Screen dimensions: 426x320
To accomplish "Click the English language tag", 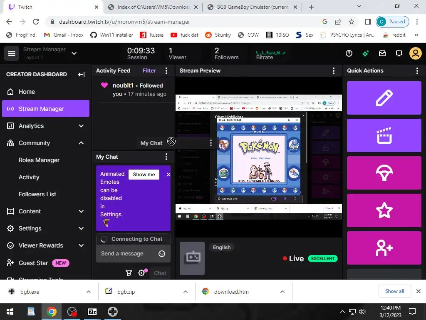I will click(x=222, y=247).
